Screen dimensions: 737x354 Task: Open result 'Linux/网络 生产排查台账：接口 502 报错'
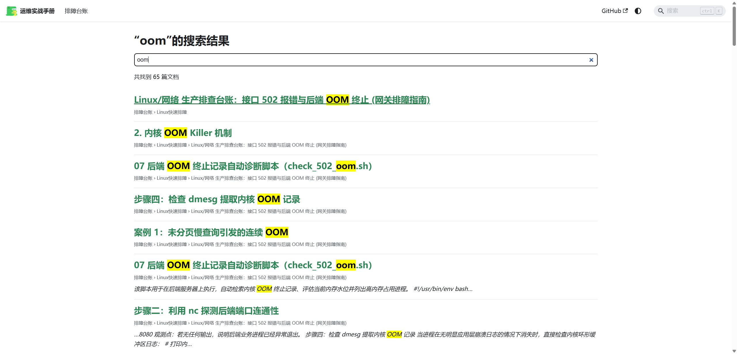click(x=282, y=100)
